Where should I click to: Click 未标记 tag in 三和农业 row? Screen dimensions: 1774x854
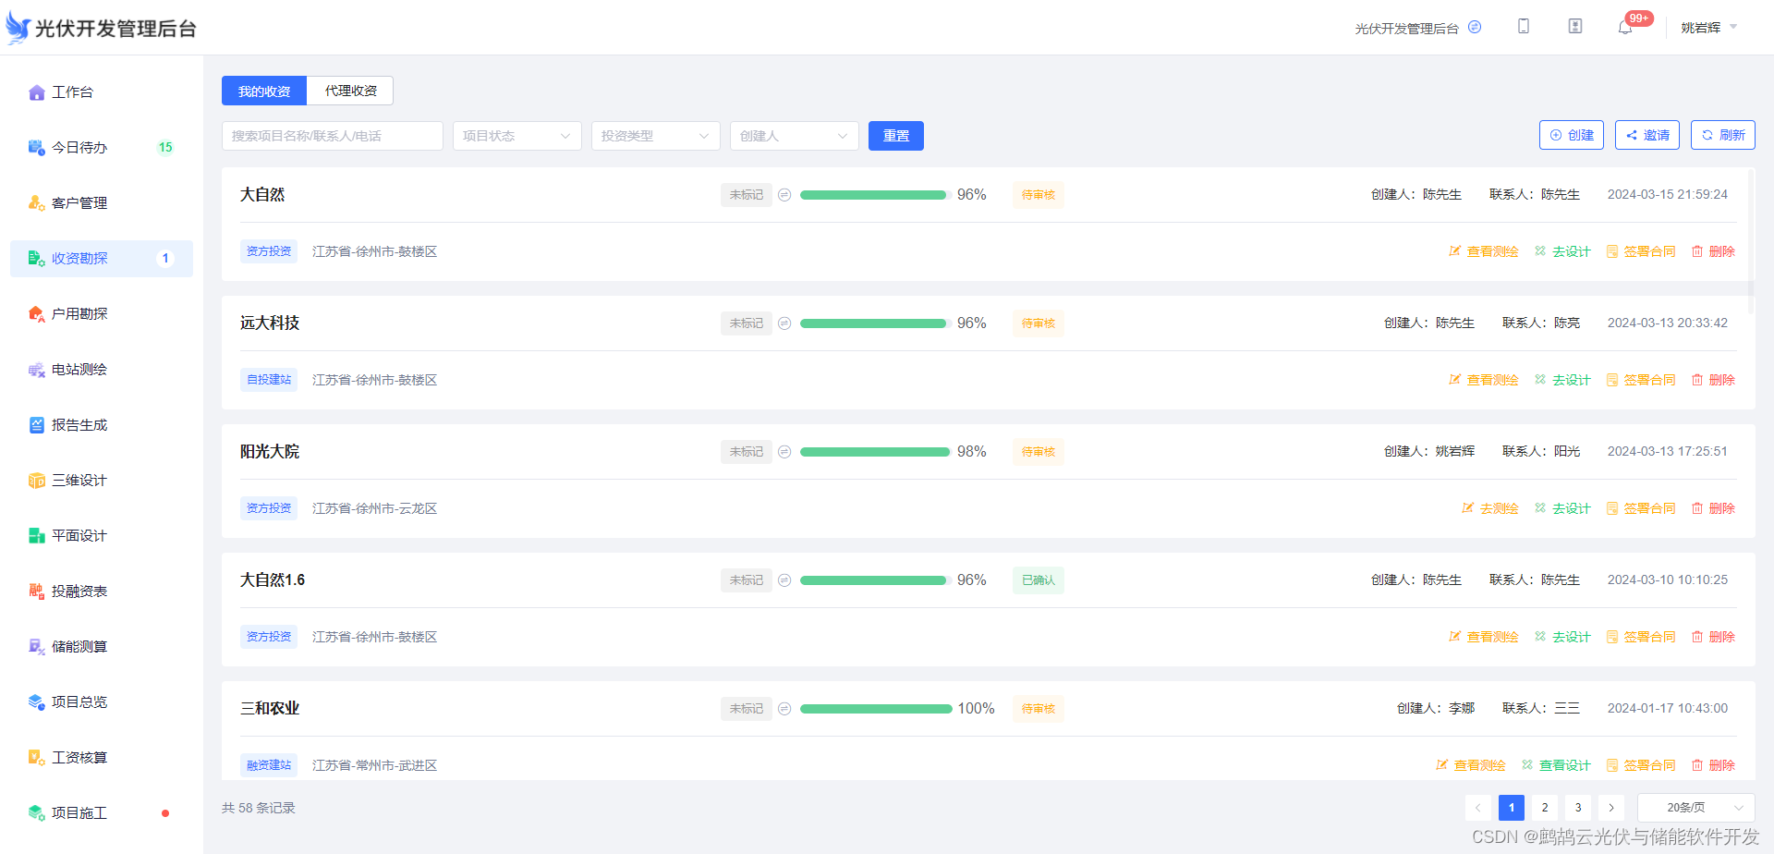pos(747,709)
